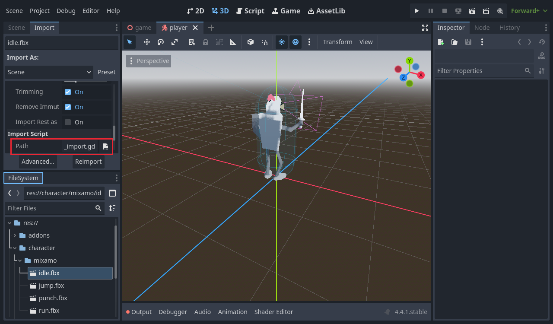This screenshot has width=553, height=324.
Task: Toggle preview sunlight in viewport toolbar
Action: (x=282, y=42)
